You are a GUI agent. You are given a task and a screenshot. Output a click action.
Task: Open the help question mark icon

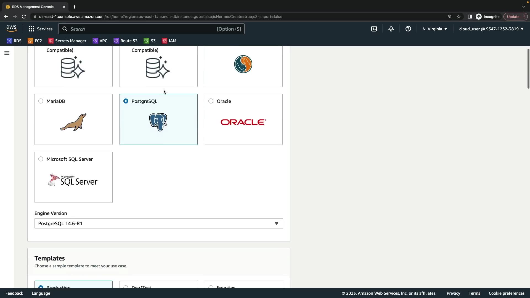click(408, 29)
